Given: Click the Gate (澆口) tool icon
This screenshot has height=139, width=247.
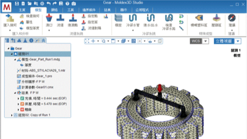Looking at the screenshot, I should [49, 18].
